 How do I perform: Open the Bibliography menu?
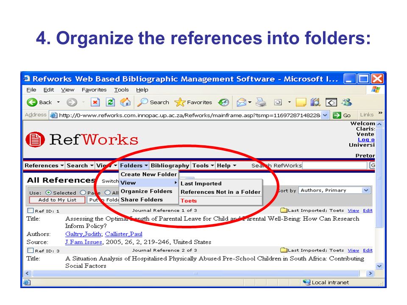pos(170,166)
